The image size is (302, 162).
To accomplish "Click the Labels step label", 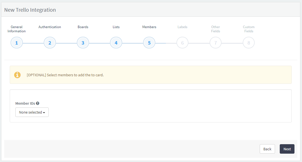I will tap(182, 27).
